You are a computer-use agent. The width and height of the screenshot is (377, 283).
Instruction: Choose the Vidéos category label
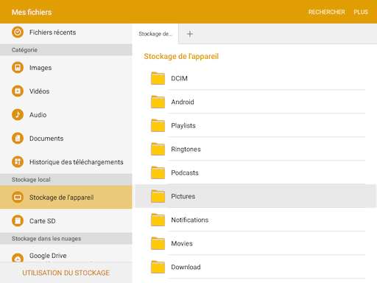[39, 91]
